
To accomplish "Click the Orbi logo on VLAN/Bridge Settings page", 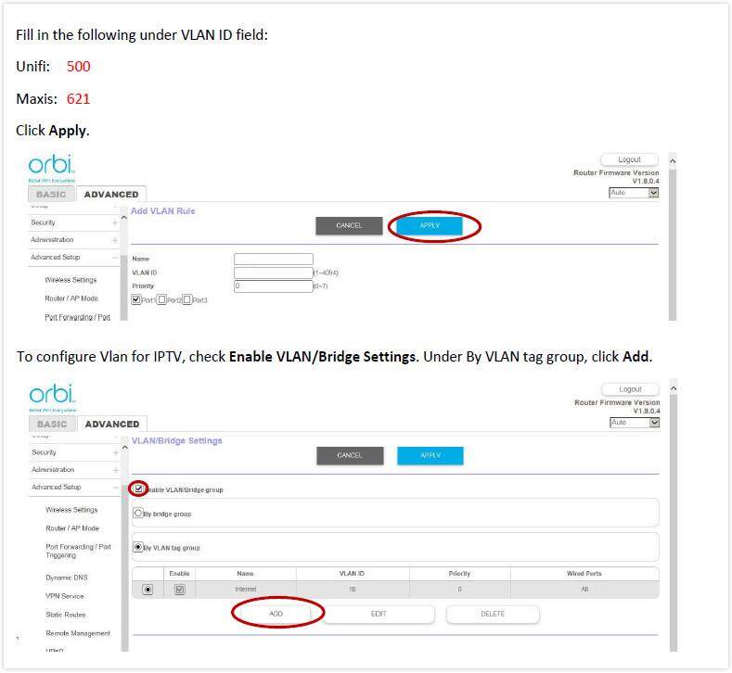I will pyautogui.click(x=51, y=396).
